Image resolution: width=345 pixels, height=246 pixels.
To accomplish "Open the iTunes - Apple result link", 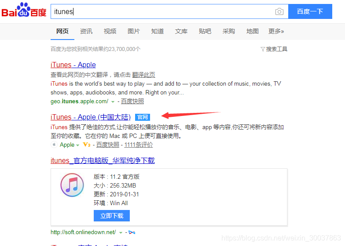I will 73,65.
